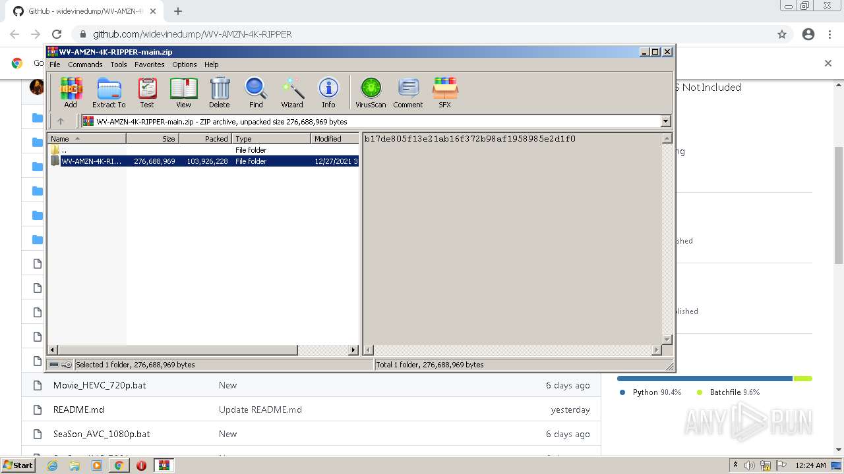
Task: Click the Chrome taskbar icon
Action: (x=119, y=465)
